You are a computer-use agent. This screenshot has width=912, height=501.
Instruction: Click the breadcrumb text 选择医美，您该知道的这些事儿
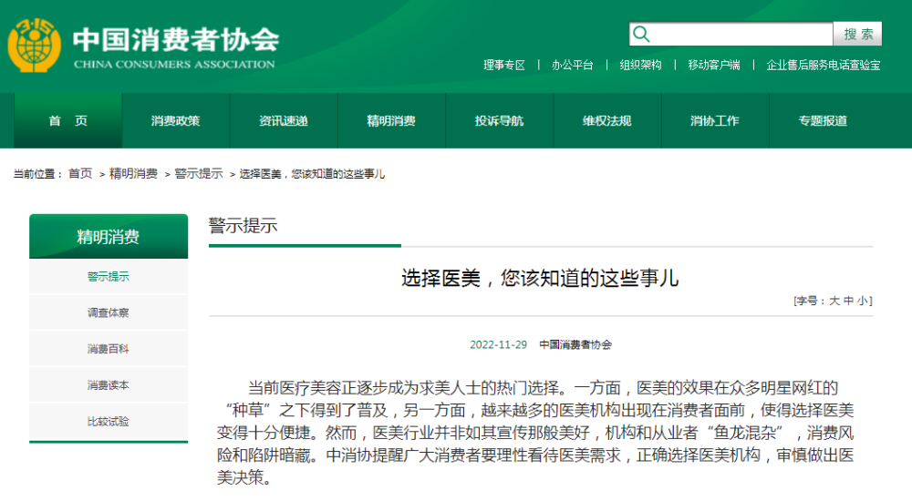(312, 174)
